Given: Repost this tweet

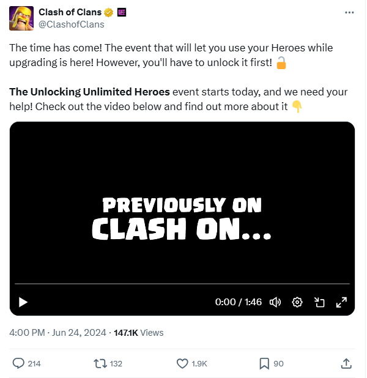Looking at the screenshot, I should click(x=100, y=363).
